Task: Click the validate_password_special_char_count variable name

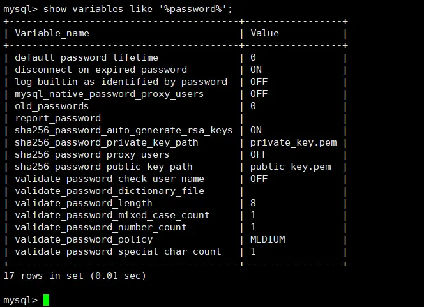Action: click(x=118, y=251)
